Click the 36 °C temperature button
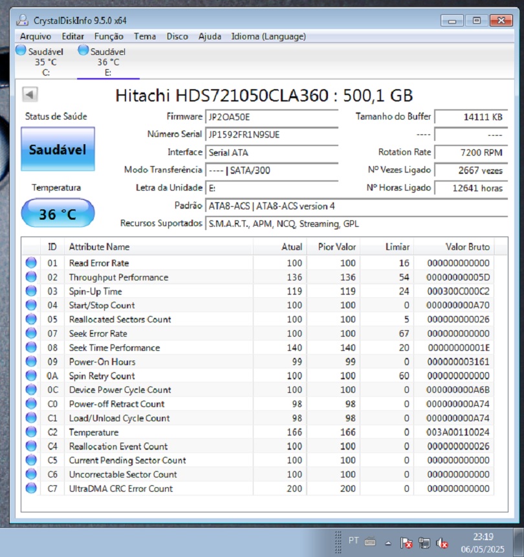The image size is (524, 557). pos(58,213)
